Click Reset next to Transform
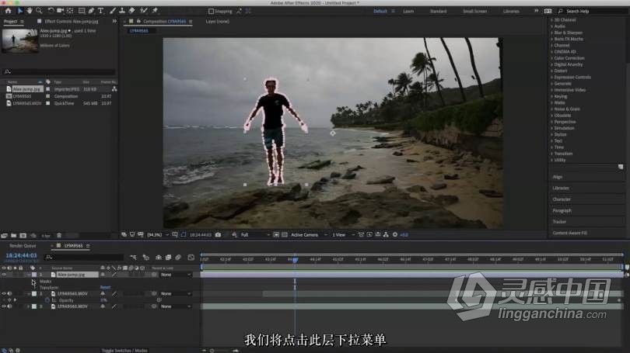The width and height of the screenshot is (630, 353). (x=105, y=287)
